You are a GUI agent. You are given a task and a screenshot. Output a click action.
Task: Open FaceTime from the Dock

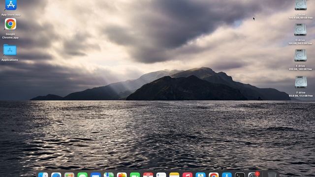coord(135,175)
